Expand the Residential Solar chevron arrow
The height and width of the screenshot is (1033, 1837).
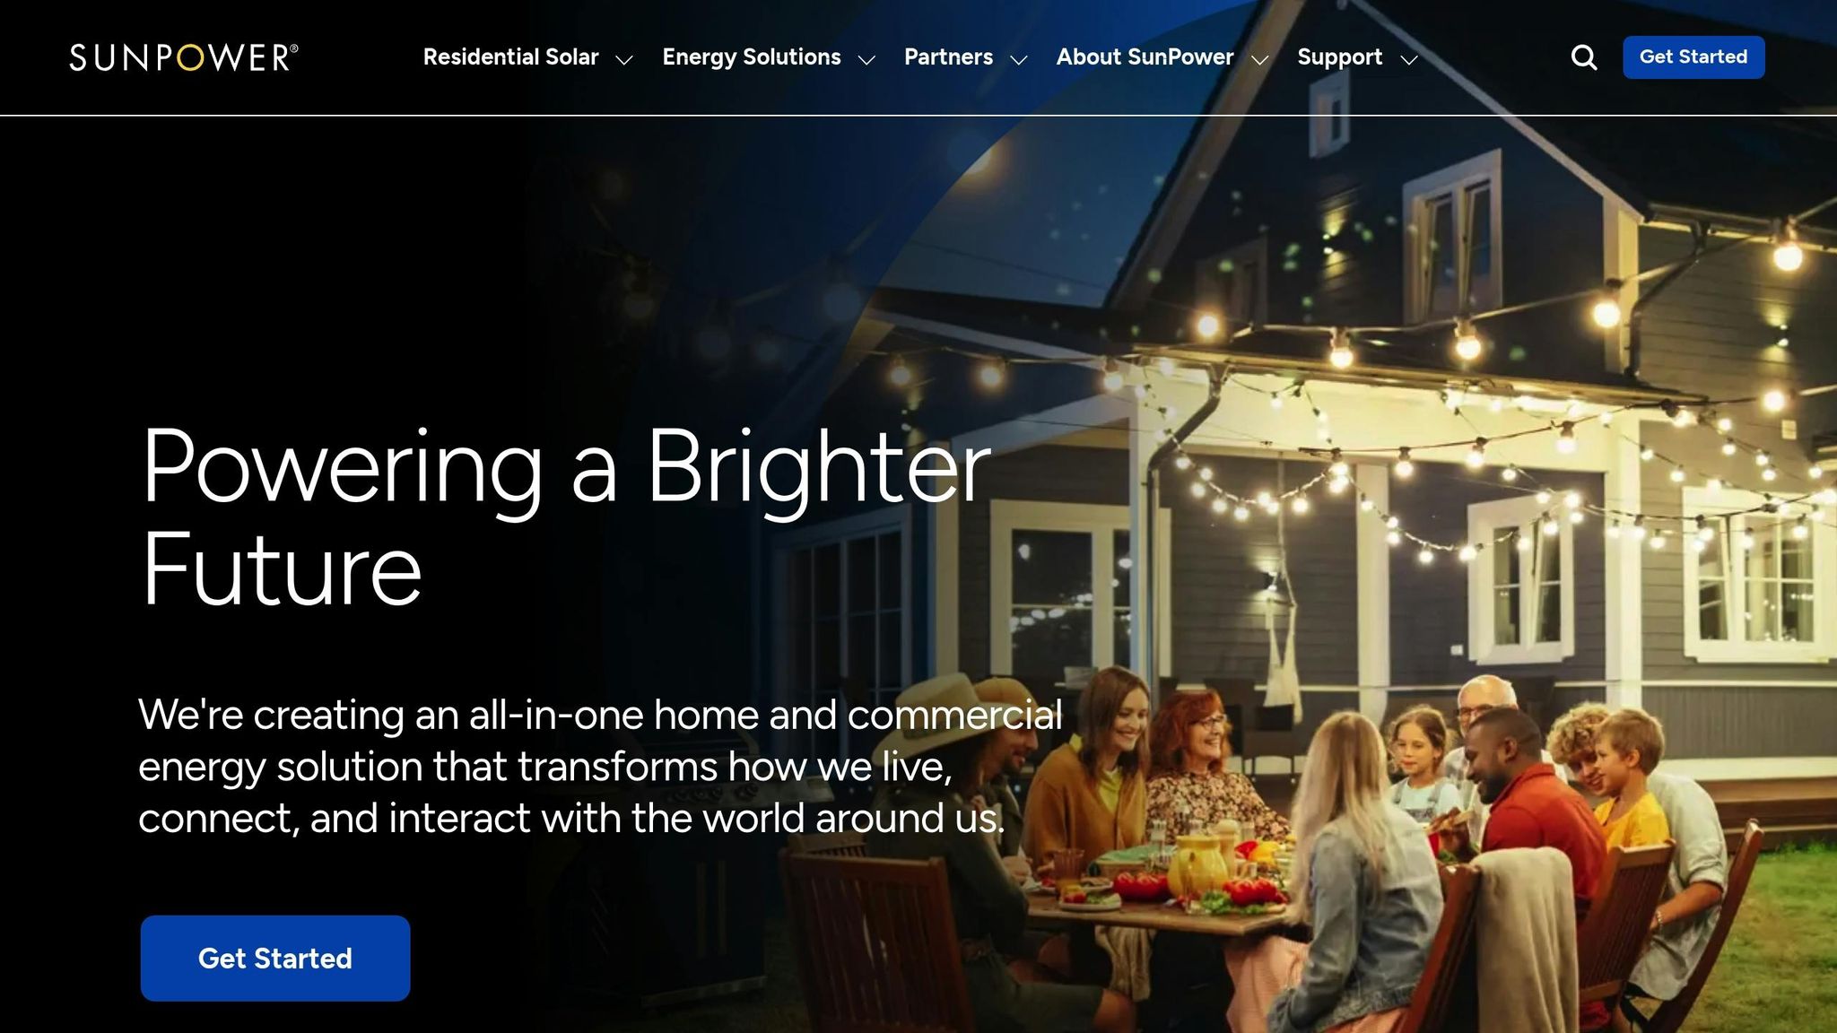tap(624, 60)
